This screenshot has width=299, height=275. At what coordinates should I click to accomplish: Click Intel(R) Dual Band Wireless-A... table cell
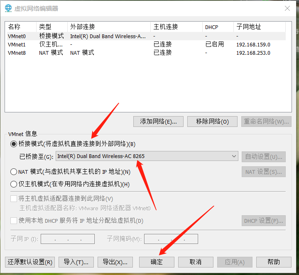pos(108,36)
